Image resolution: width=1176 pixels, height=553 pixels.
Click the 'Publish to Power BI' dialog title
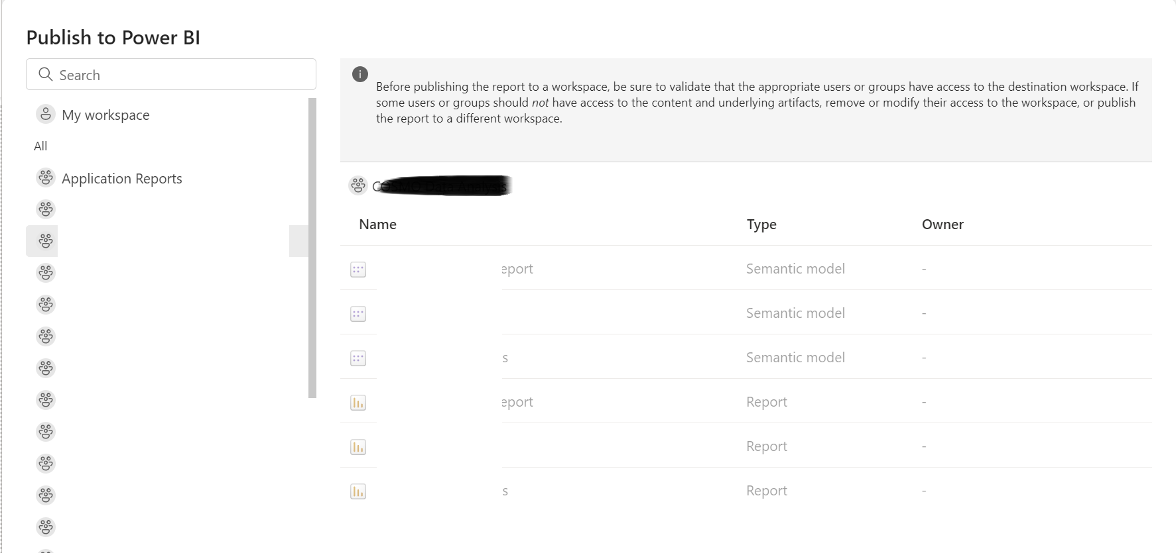point(113,38)
